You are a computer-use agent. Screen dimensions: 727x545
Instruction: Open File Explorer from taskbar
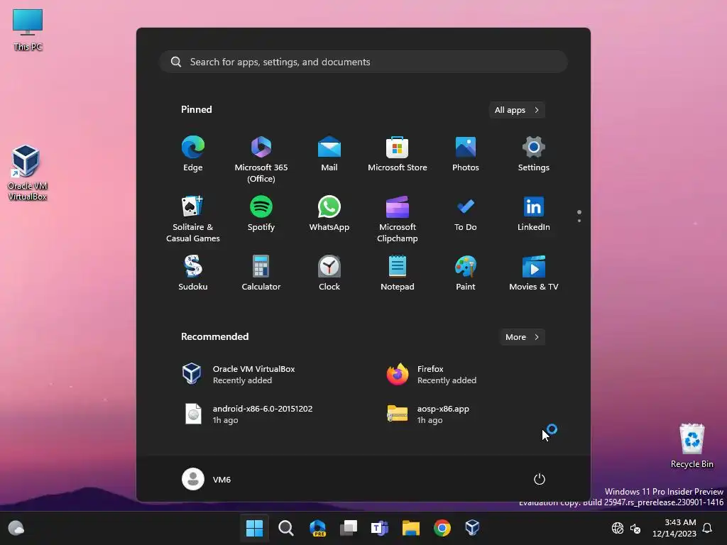pyautogui.click(x=411, y=528)
